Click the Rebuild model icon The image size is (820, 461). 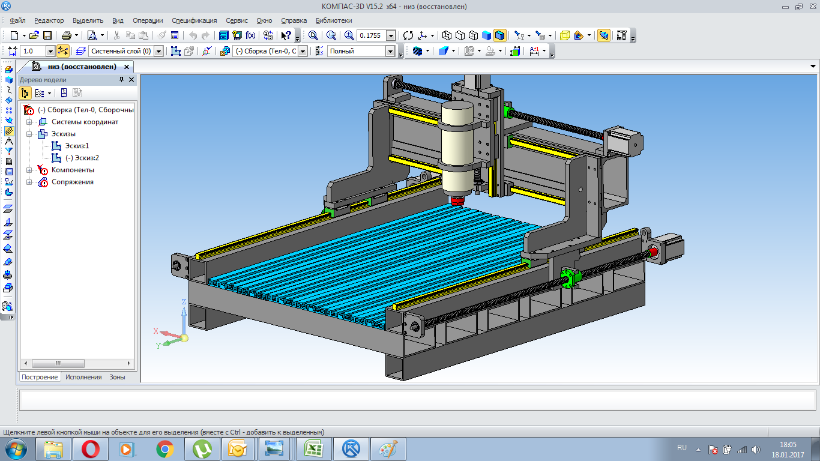(409, 35)
